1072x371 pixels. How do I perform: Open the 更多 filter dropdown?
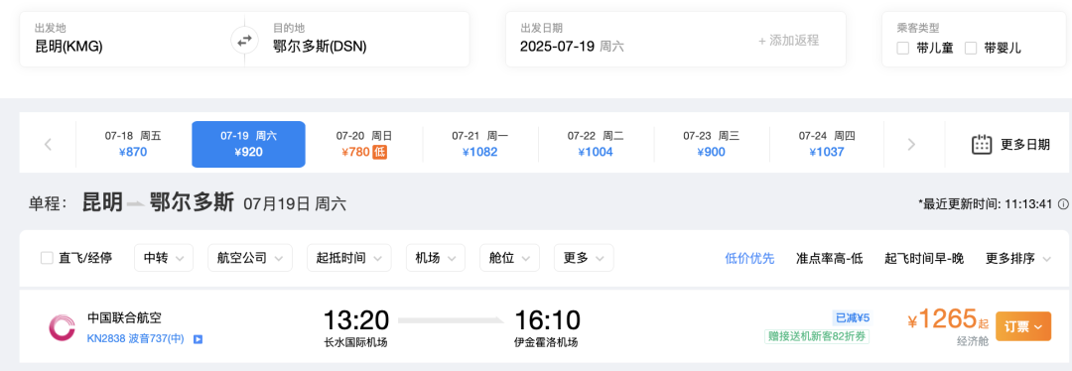point(584,258)
